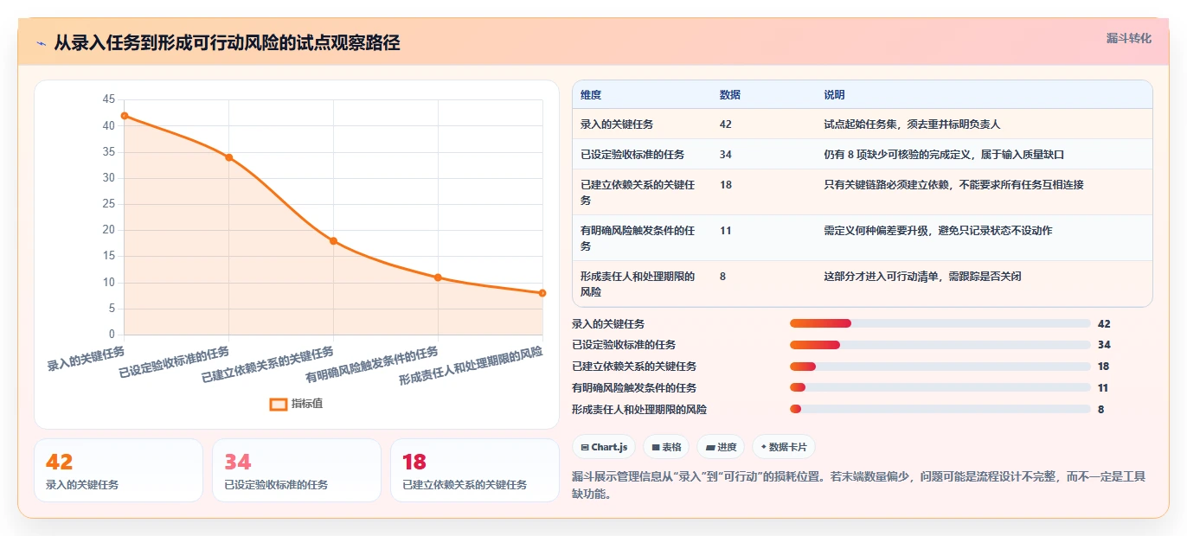The image size is (1187, 536).
Task: Click the chart x-axis label 有明确风险触发条件的任务
Action: [372, 366]
